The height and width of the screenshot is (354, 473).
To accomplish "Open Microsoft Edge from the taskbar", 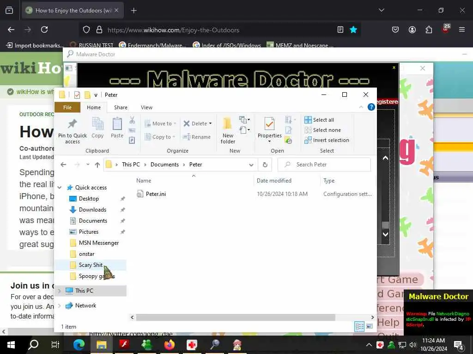I will coord(79,345).
